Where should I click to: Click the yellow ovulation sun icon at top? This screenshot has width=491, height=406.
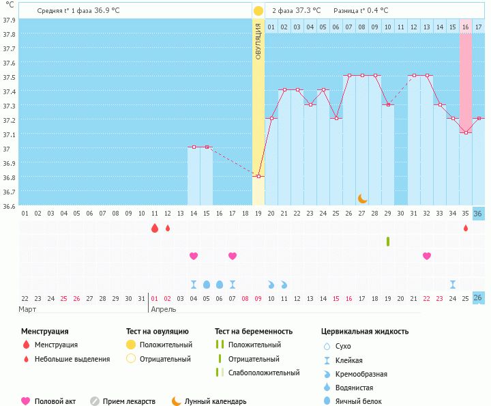(258, 11)
